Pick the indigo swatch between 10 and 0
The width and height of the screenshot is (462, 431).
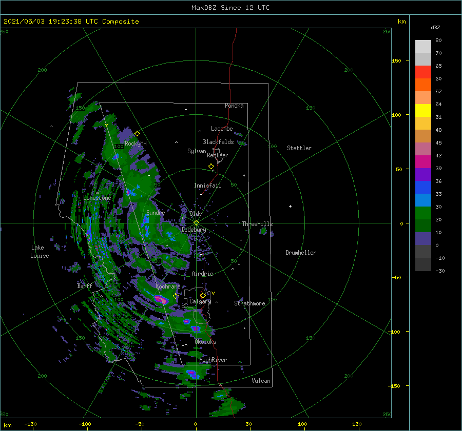point(423,239)
